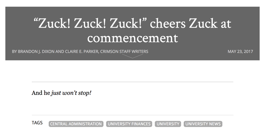Click the word "STAFF" in the byline
264x131 pixels.
pyautogui.click(x=125, y=52)
